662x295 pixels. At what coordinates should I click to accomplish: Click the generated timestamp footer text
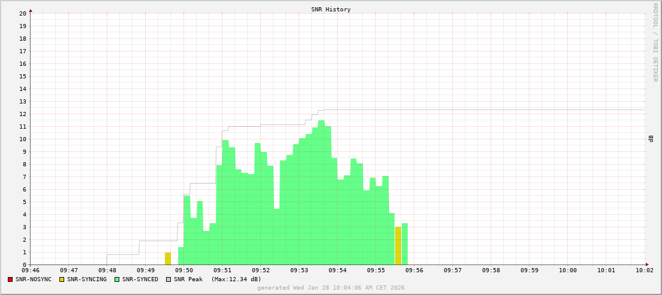[331, 288]
